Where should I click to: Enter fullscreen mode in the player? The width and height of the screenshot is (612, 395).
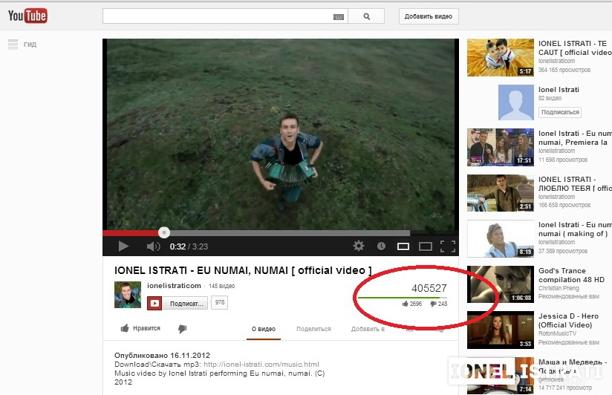(x=447, y=247)
